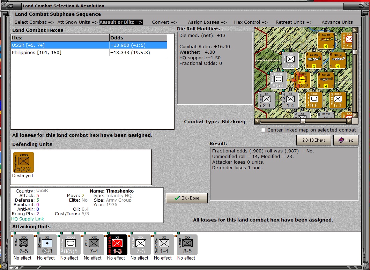Screen dimensions: 370x270
Task: Click the Odds column header
Action: pos(138,38)
